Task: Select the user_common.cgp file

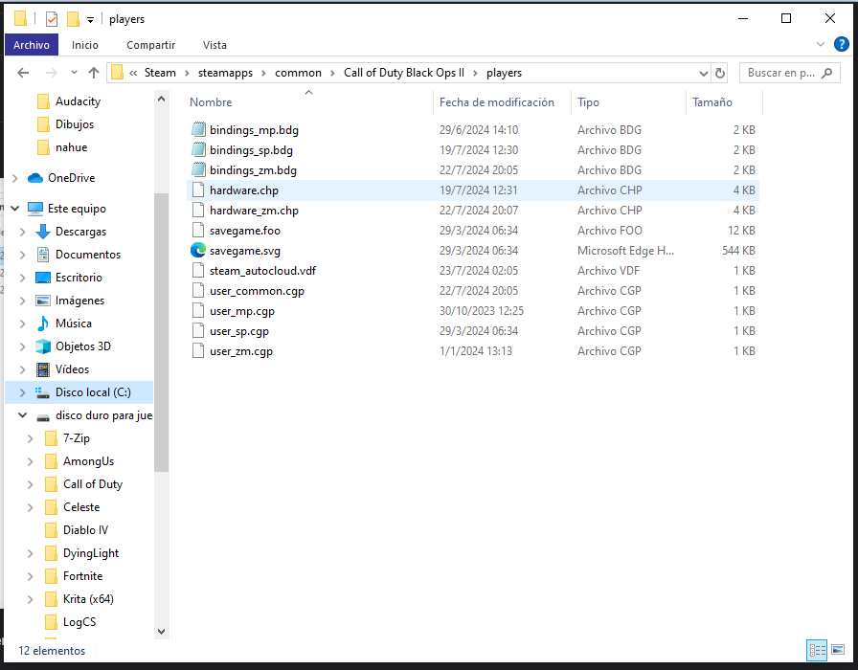Action: click(x=473, y=291)
